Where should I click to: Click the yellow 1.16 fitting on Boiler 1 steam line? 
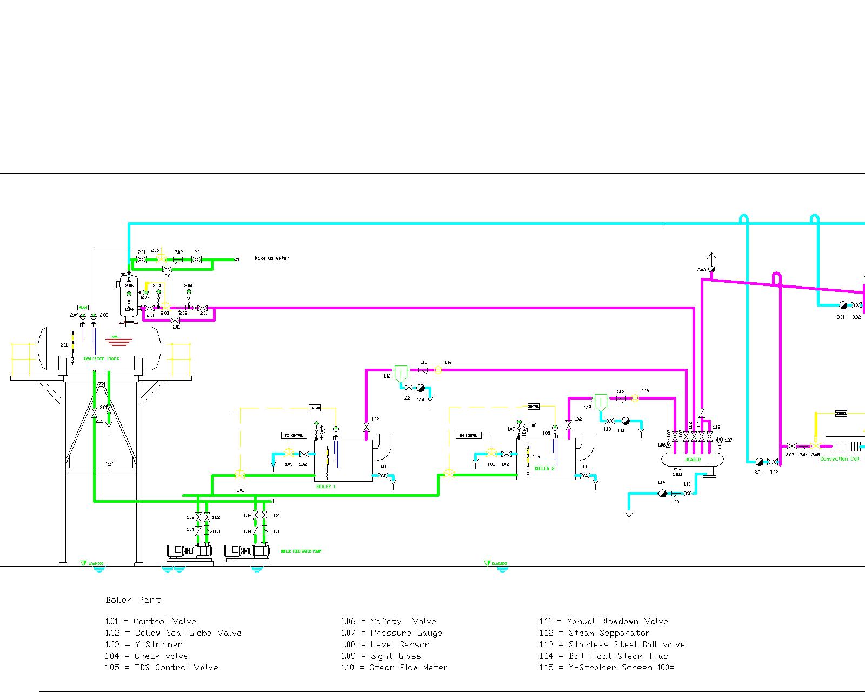(x=438, y=370)
